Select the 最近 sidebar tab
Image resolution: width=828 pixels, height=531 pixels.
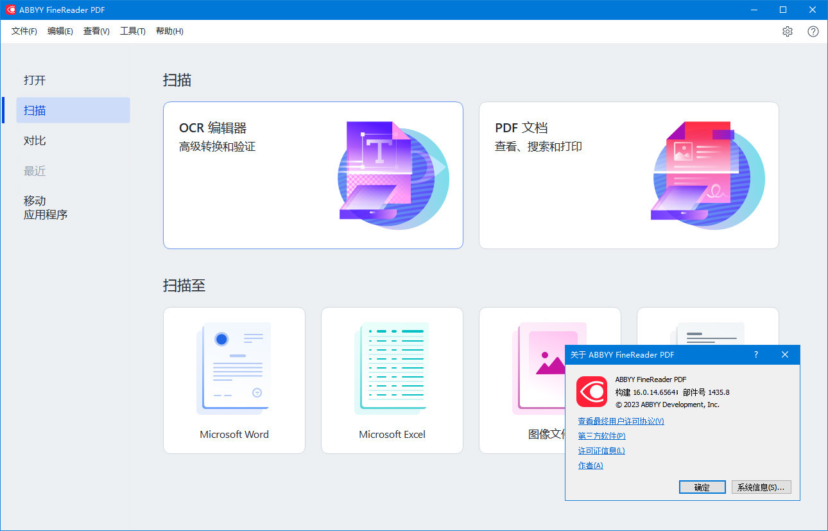tap(73, 171)
